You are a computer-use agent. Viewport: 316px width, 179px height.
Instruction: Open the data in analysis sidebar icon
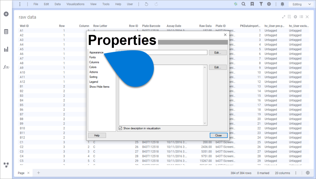tap(6, 32)
